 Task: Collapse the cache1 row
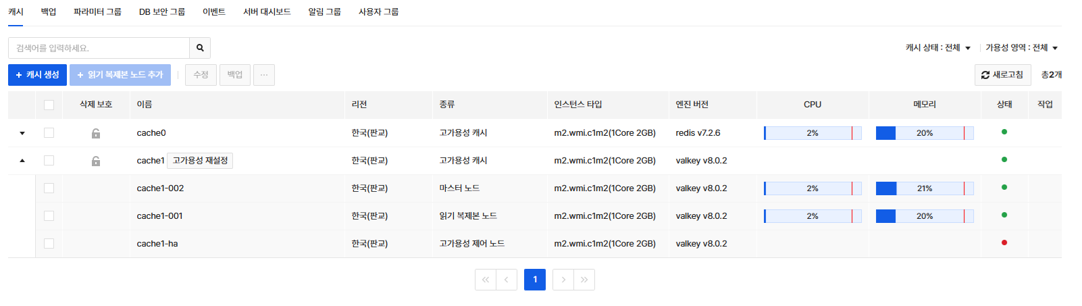click(x=22, y=161)
